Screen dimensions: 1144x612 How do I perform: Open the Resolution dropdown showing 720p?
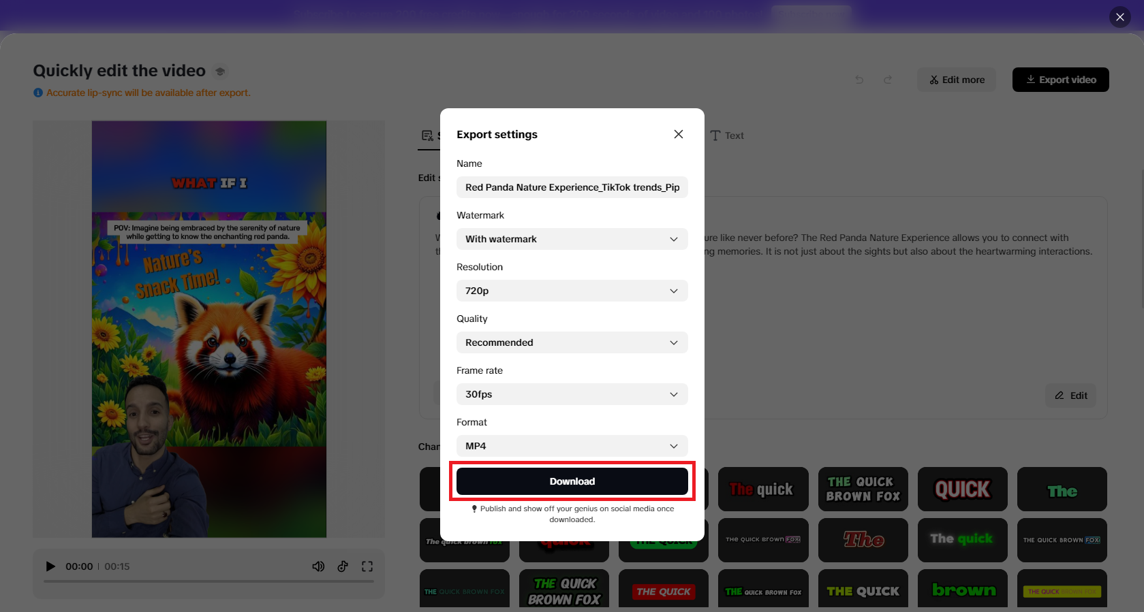point(572,291)
